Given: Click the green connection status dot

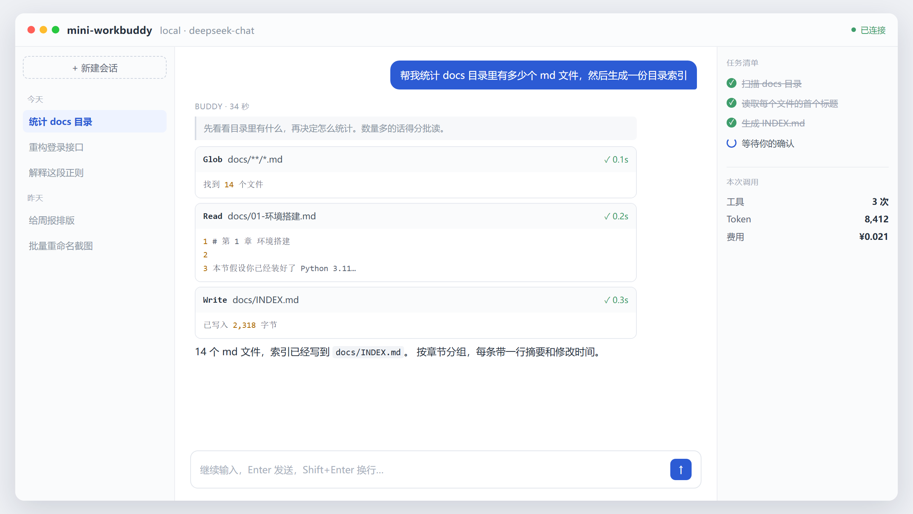Looking at the screenshot, I should (x=853, y=30).
